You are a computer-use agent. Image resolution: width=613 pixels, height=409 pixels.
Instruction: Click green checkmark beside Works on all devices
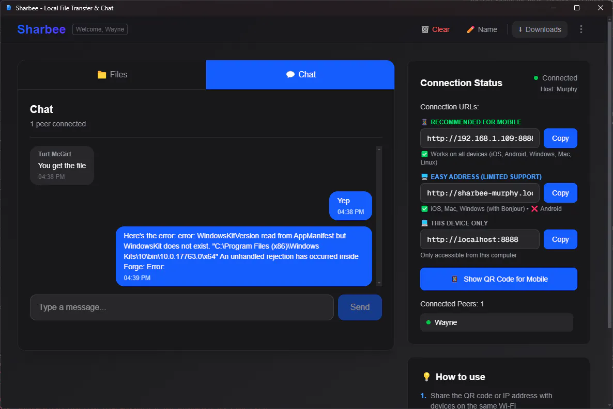pos(424,154)
